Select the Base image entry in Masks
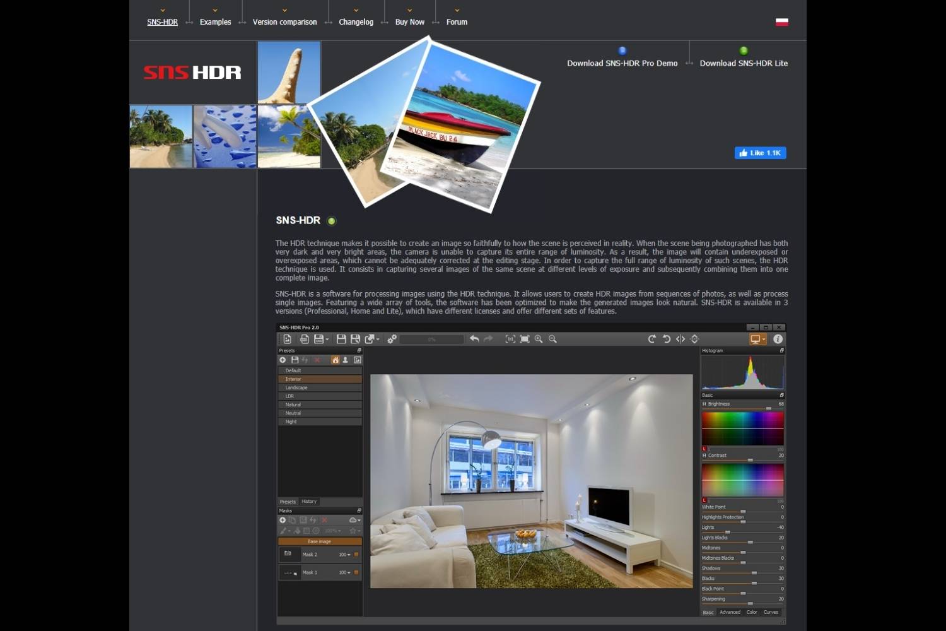The width and height of the screenshot is (946, 631). point(319,541)
